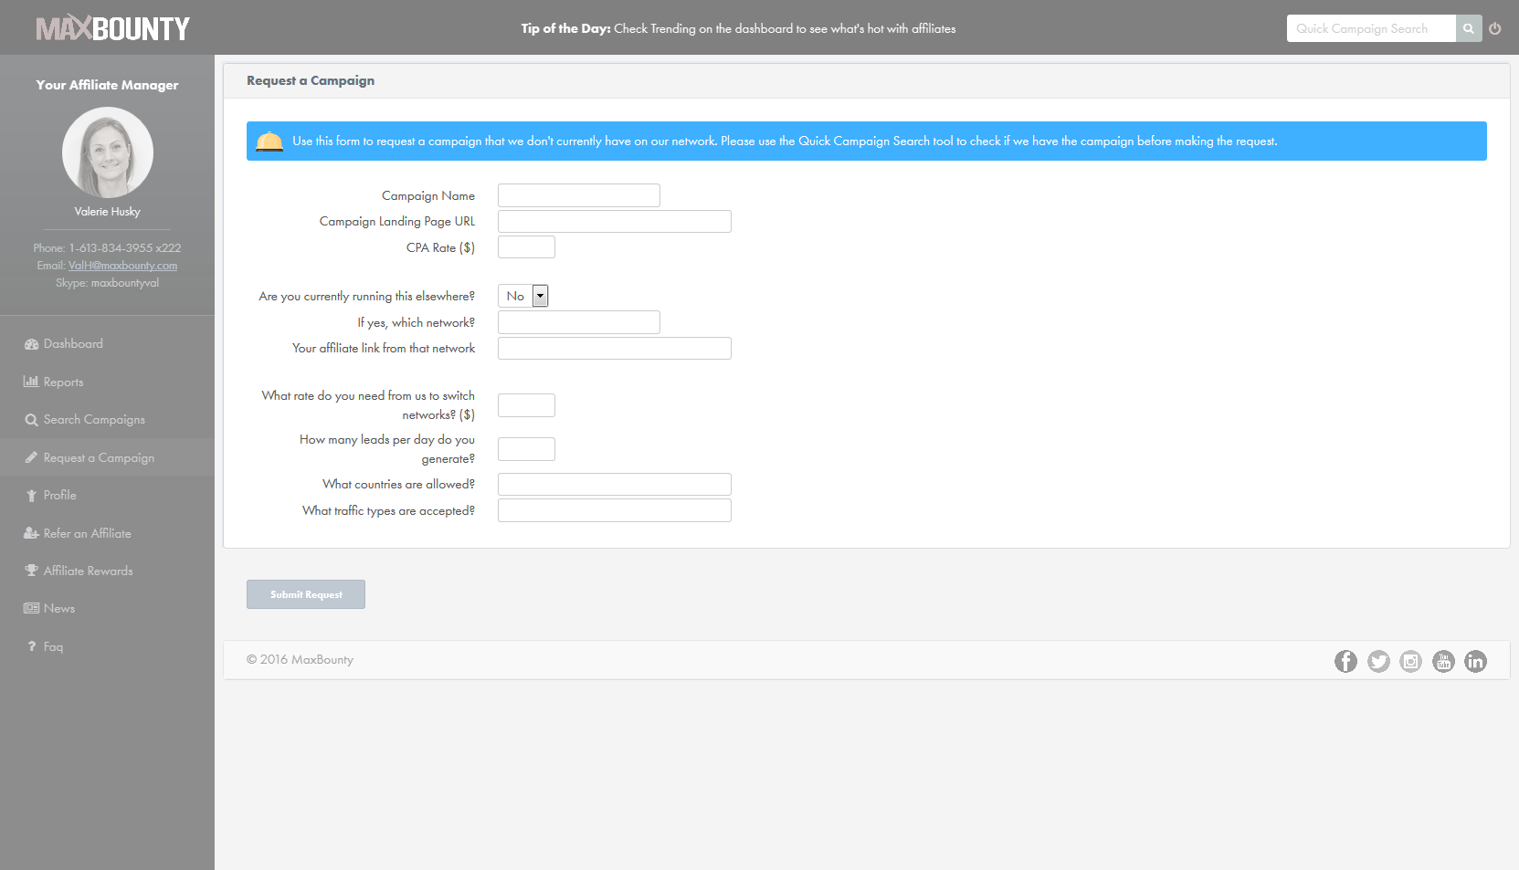The image size is (1519, 870).
Task: Open the YouTube footer icon
Action: (1443, 661)
